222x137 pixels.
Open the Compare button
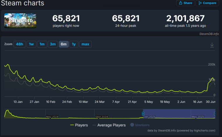(207, 3)
